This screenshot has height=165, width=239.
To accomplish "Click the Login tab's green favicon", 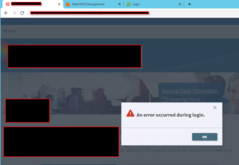I will tap(128, 4).
